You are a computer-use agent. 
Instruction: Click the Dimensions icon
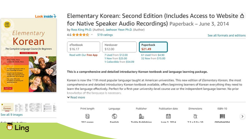[x=195, y=116]
